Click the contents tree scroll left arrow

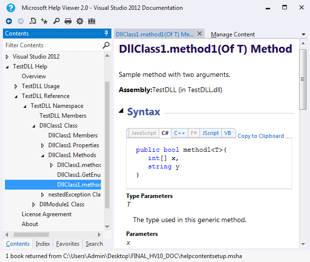coord(7,234)
